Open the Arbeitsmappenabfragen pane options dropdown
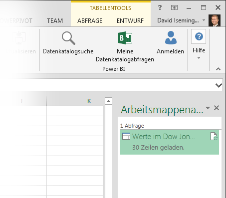Viewport: 226px width, 198px height. [x=208, y=108]
